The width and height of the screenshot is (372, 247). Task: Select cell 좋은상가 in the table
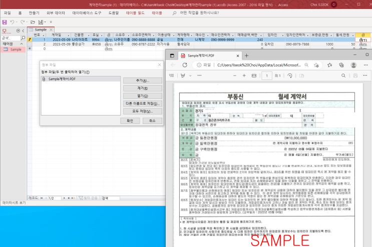click(x=81, y=44)
